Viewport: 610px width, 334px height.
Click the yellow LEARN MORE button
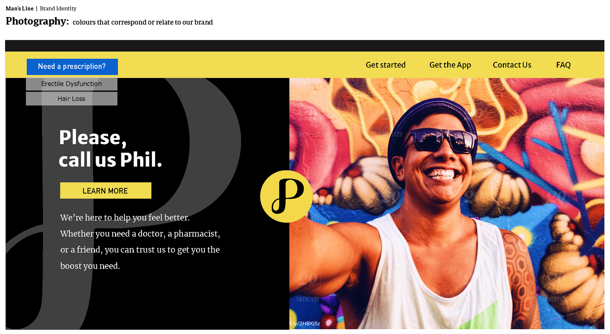tap(105, 191)
